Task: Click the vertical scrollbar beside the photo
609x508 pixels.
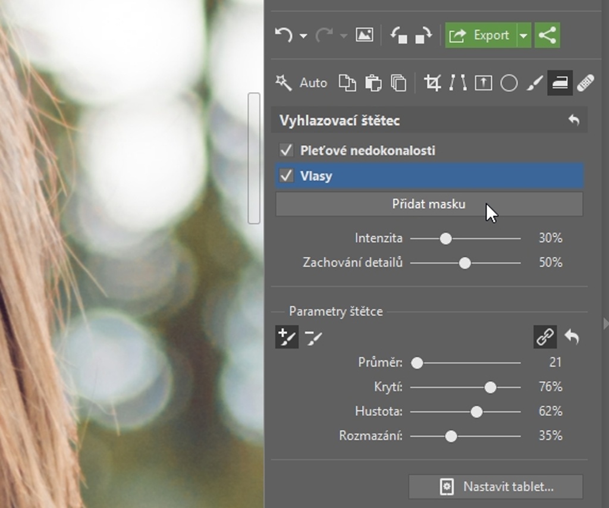Action: 254,158
